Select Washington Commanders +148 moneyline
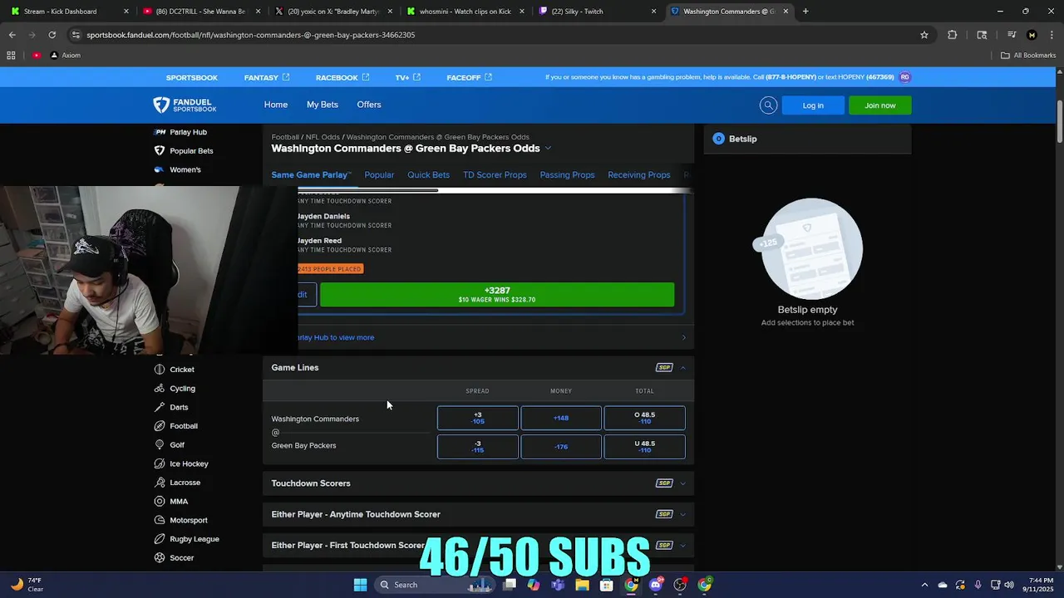The width and height of the screenshot is (1064, 598). (x=561, y=418)
